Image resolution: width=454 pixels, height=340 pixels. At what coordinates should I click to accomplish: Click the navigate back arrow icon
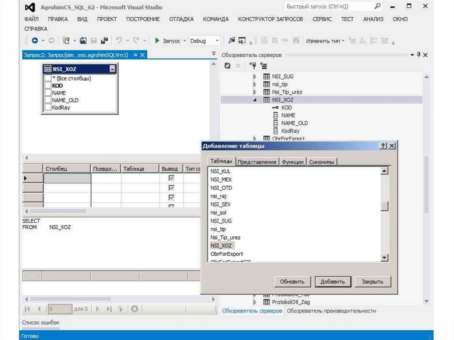(35, 41)
